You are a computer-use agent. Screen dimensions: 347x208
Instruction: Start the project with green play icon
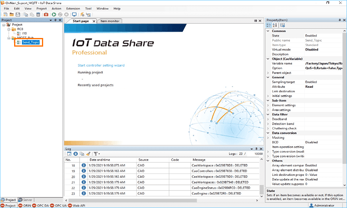click(x=54, y=14)
